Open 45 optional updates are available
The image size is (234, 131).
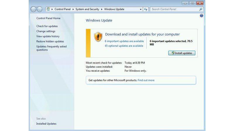click(124, 46)
